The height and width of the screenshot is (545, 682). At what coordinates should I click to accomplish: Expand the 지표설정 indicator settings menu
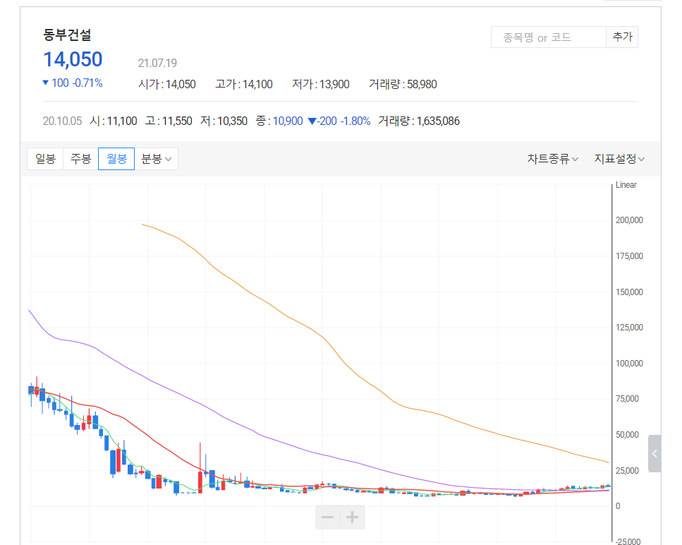pyautogui.click(x=619, y=159)
